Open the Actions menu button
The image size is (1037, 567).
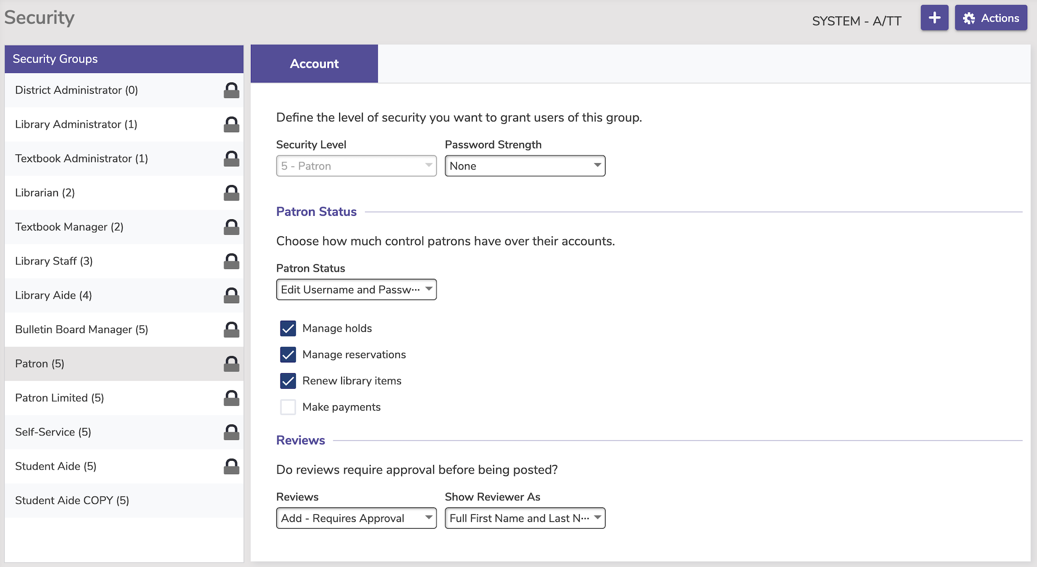991,18
